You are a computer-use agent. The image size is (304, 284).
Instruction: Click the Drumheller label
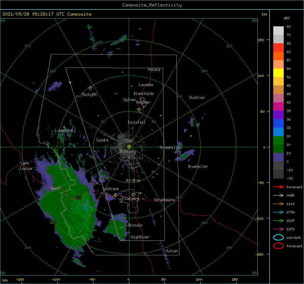tap(198, 166)
